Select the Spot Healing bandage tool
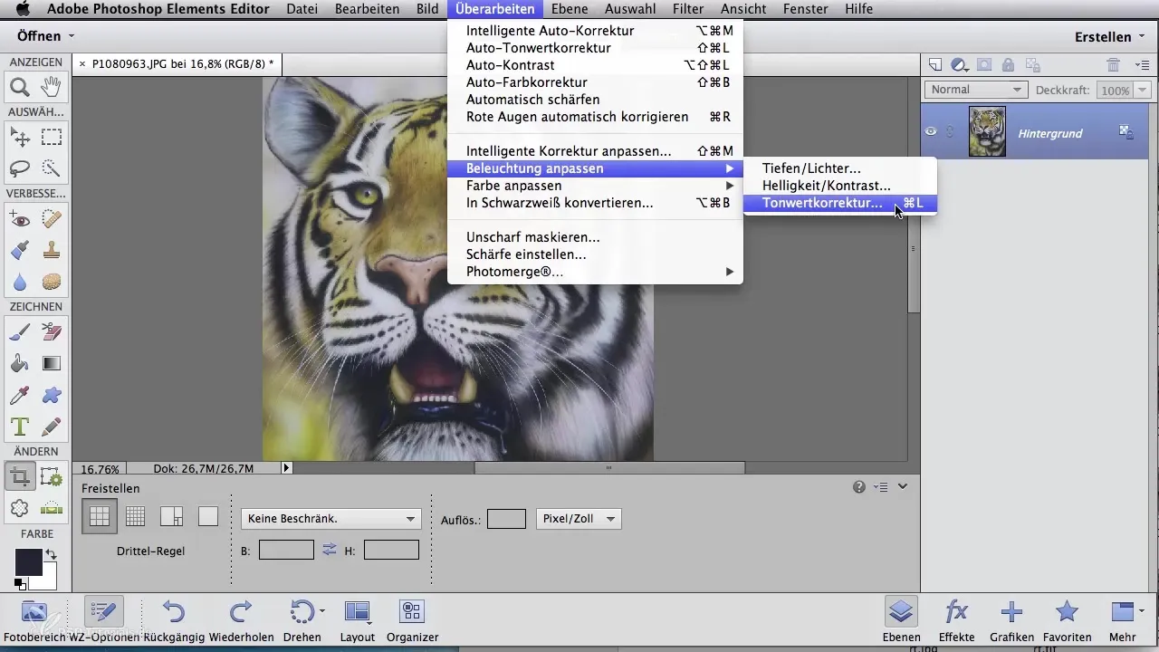 (x=52, y=219)
